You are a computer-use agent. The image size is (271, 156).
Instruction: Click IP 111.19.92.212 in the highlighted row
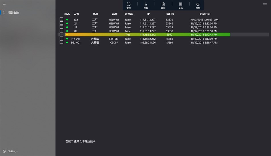pos(148,35)
